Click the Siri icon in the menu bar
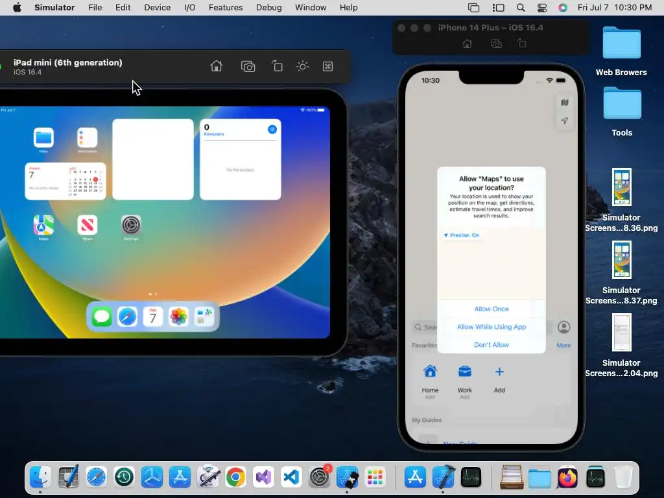This screenshot has width=664, height=498. click(x=562, y=8)
